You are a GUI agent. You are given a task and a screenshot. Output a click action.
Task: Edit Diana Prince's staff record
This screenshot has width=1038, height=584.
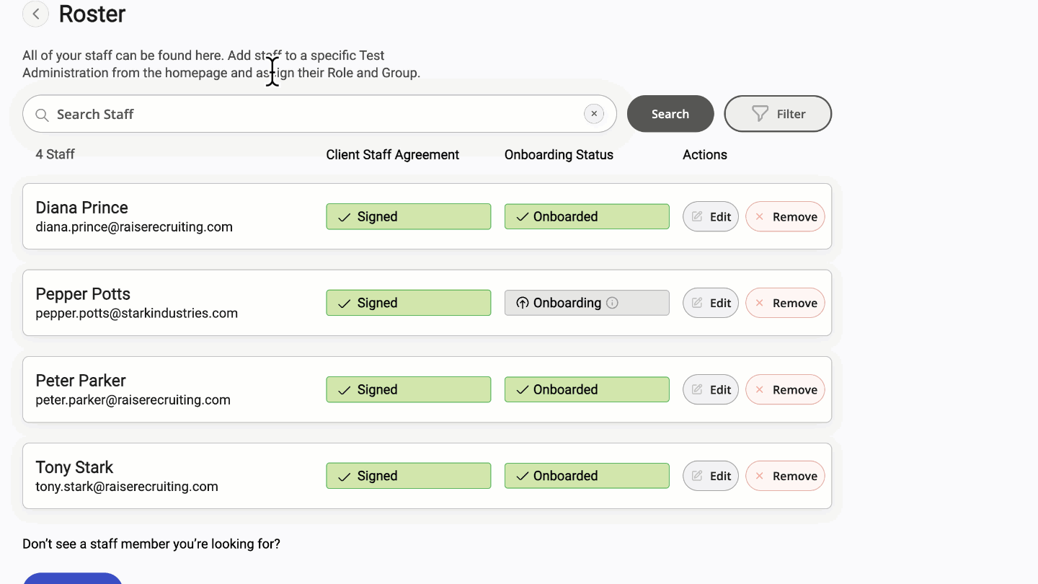(x=711, y=216)
